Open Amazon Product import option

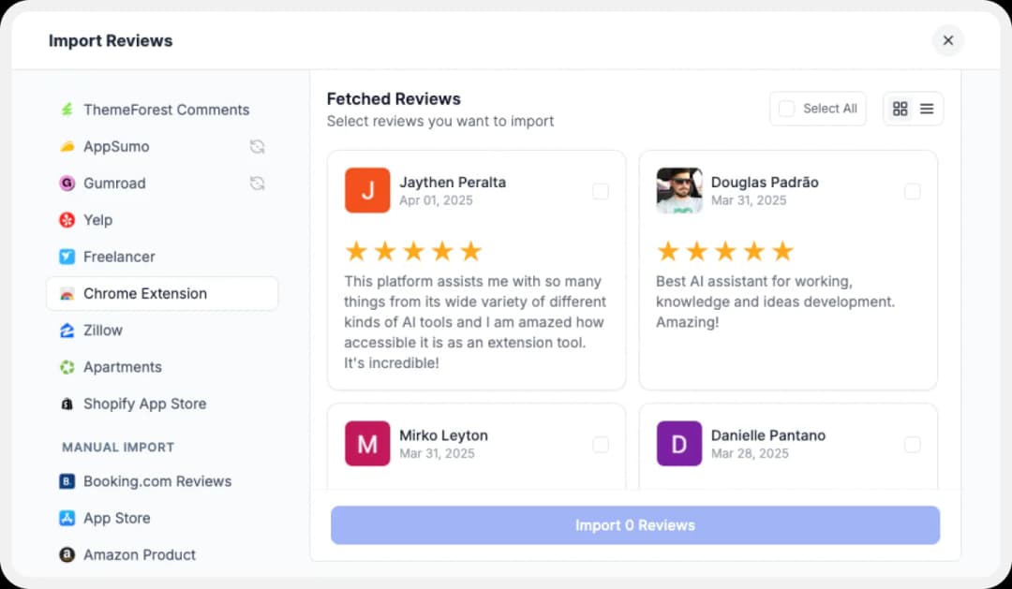[x=140, y=554]
